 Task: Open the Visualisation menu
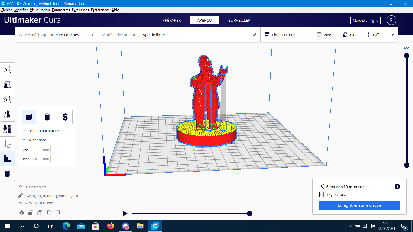40,10
